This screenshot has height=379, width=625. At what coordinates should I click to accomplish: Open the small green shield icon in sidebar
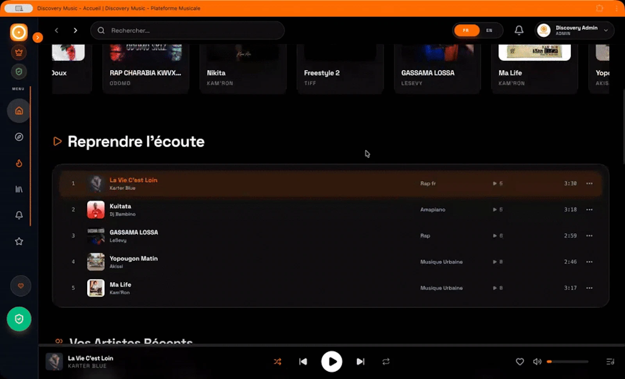pos(19,72)
